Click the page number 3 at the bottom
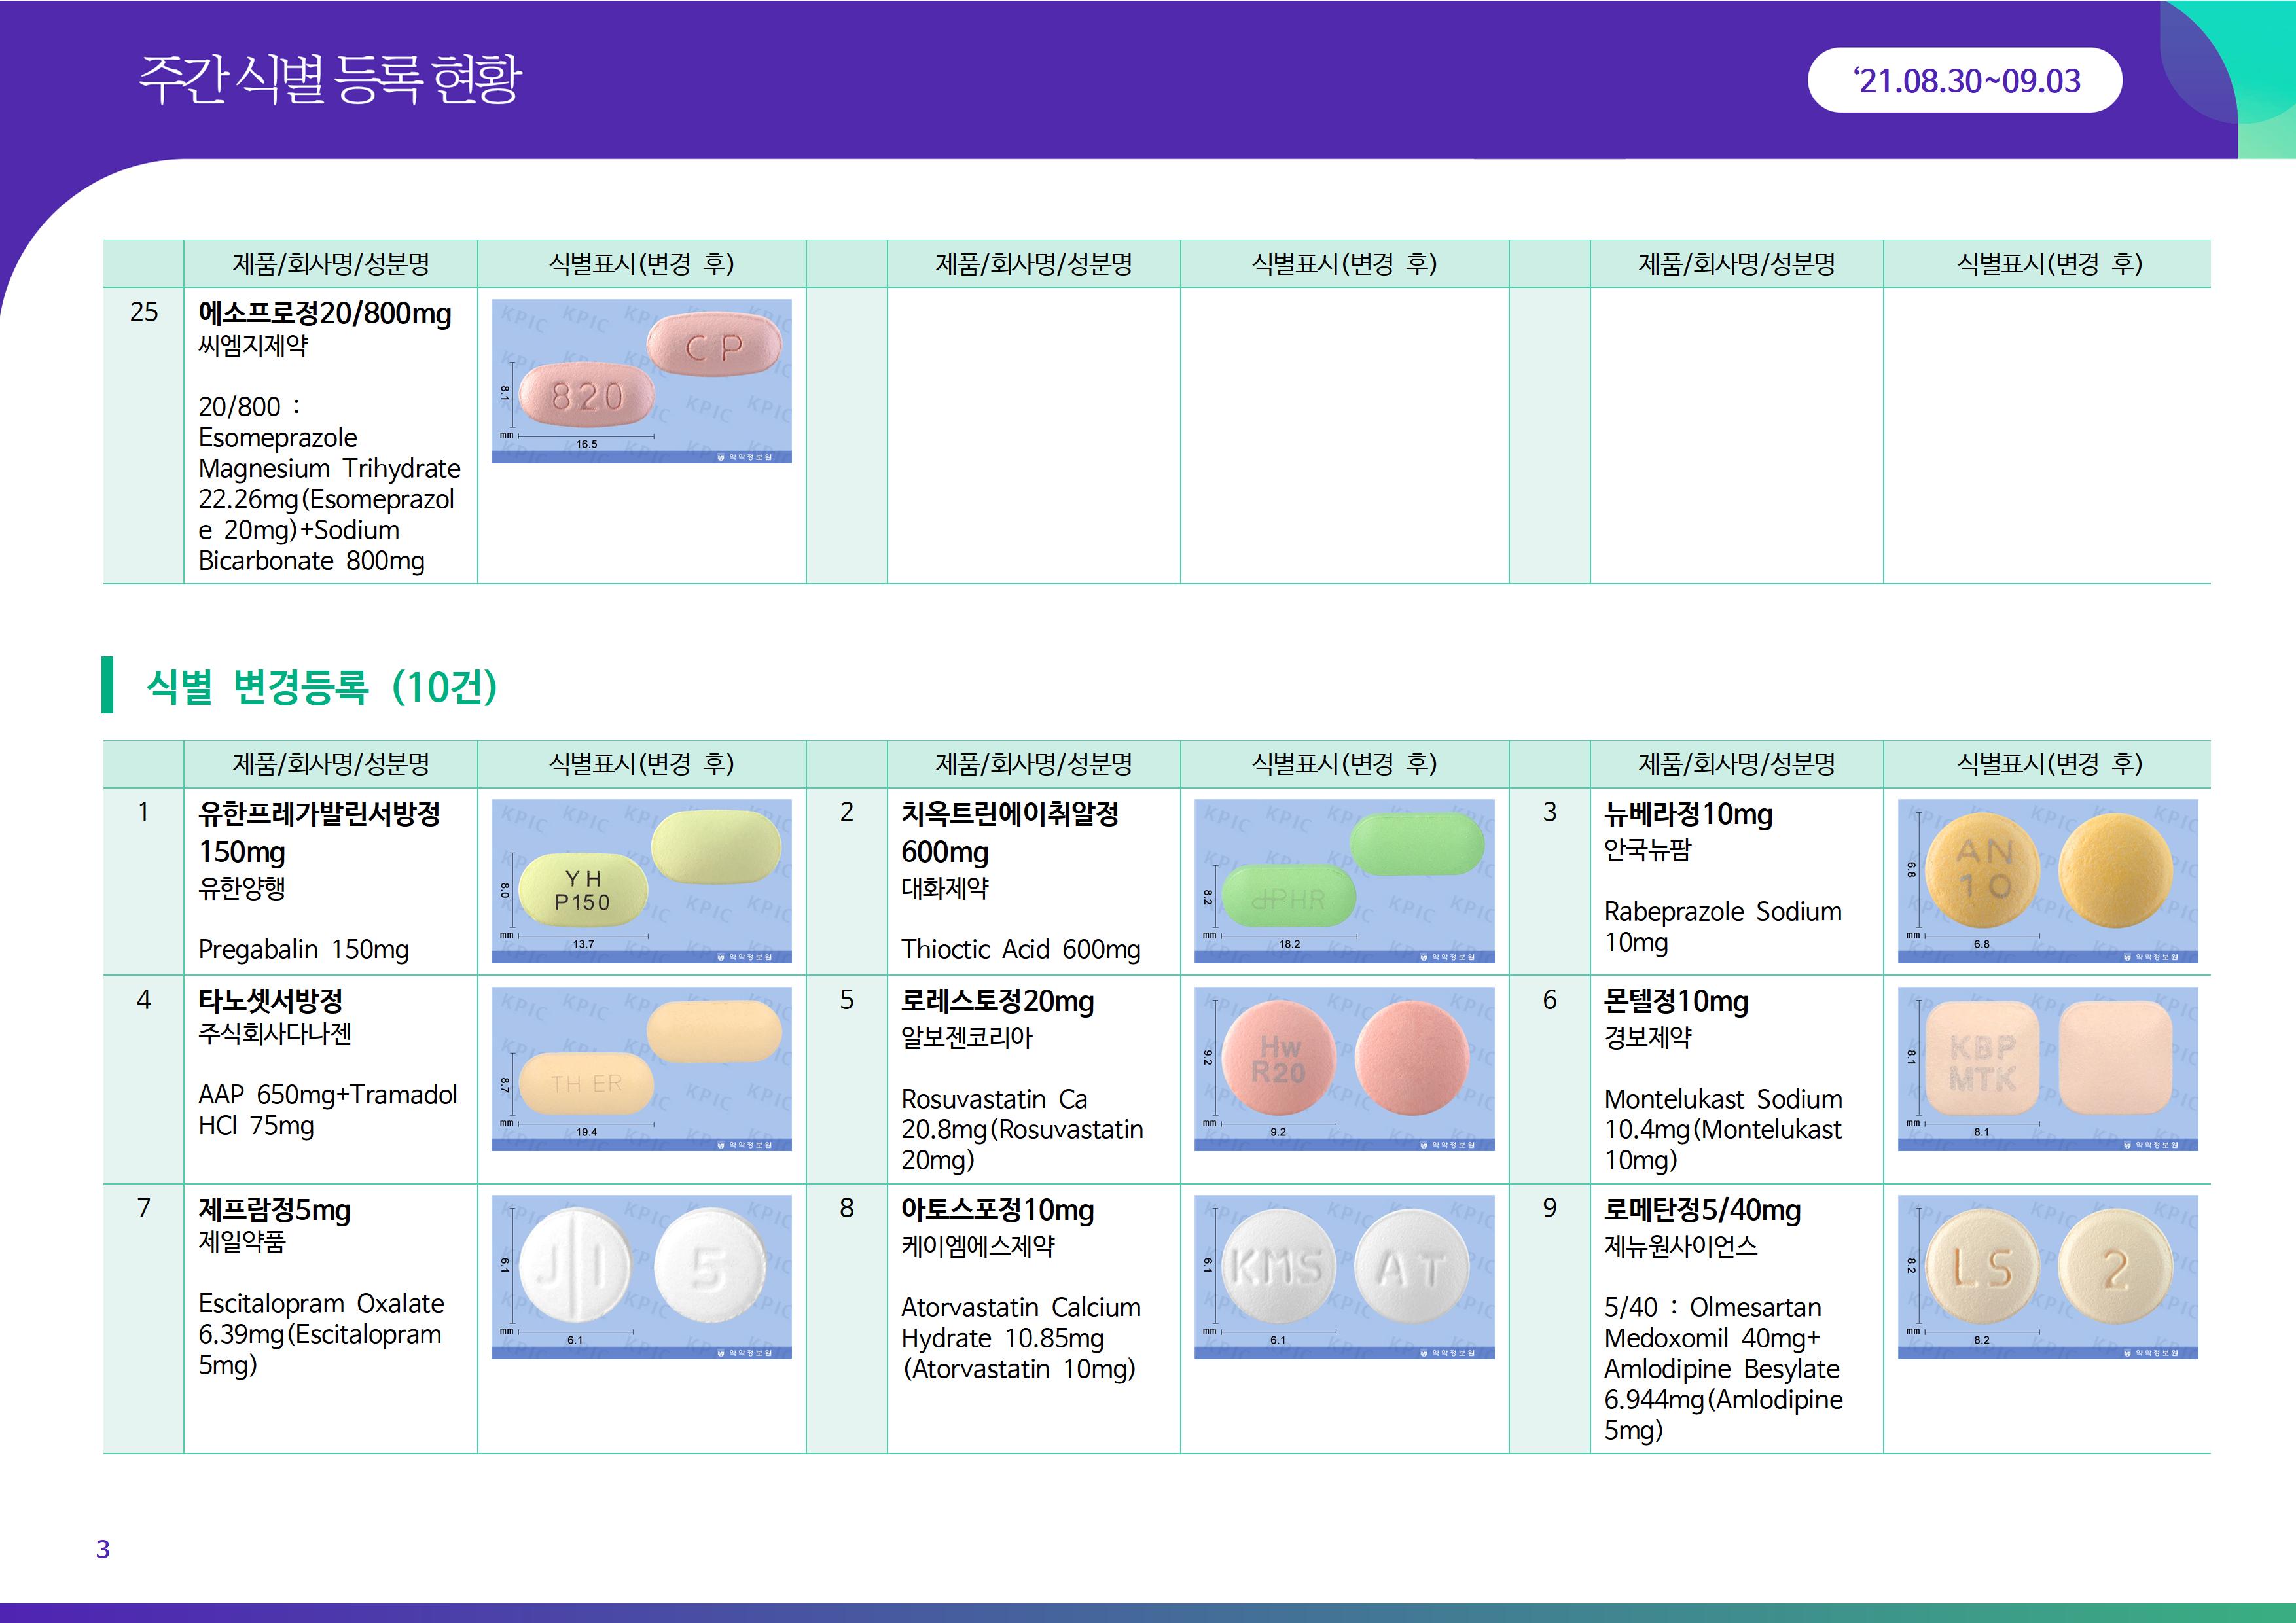Viewport: 2296px width, 1623px height. pos(102,1549)
